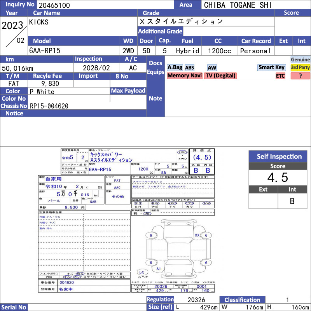Click the A1 damage mark on the diagram
Viewport: 311px width, 311px height.
(x=158, y=269)
